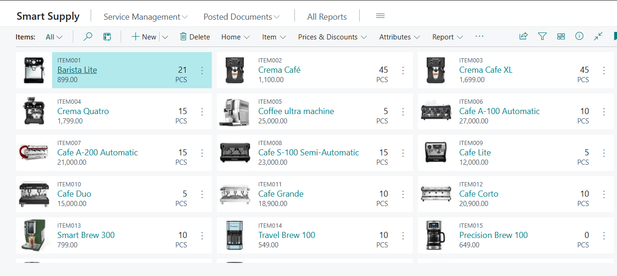Open the analysis view table icon
Viewport: 617px width, 276px height.
[108, 37]
